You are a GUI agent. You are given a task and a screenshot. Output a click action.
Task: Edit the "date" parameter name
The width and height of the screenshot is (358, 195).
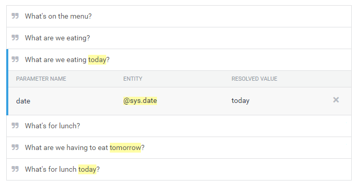click(x=23, y=101)
